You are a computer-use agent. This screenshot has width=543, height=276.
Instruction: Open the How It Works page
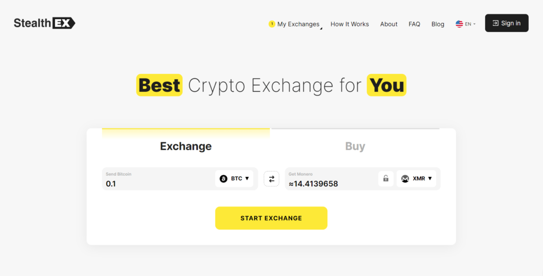(x=349, y=24)
